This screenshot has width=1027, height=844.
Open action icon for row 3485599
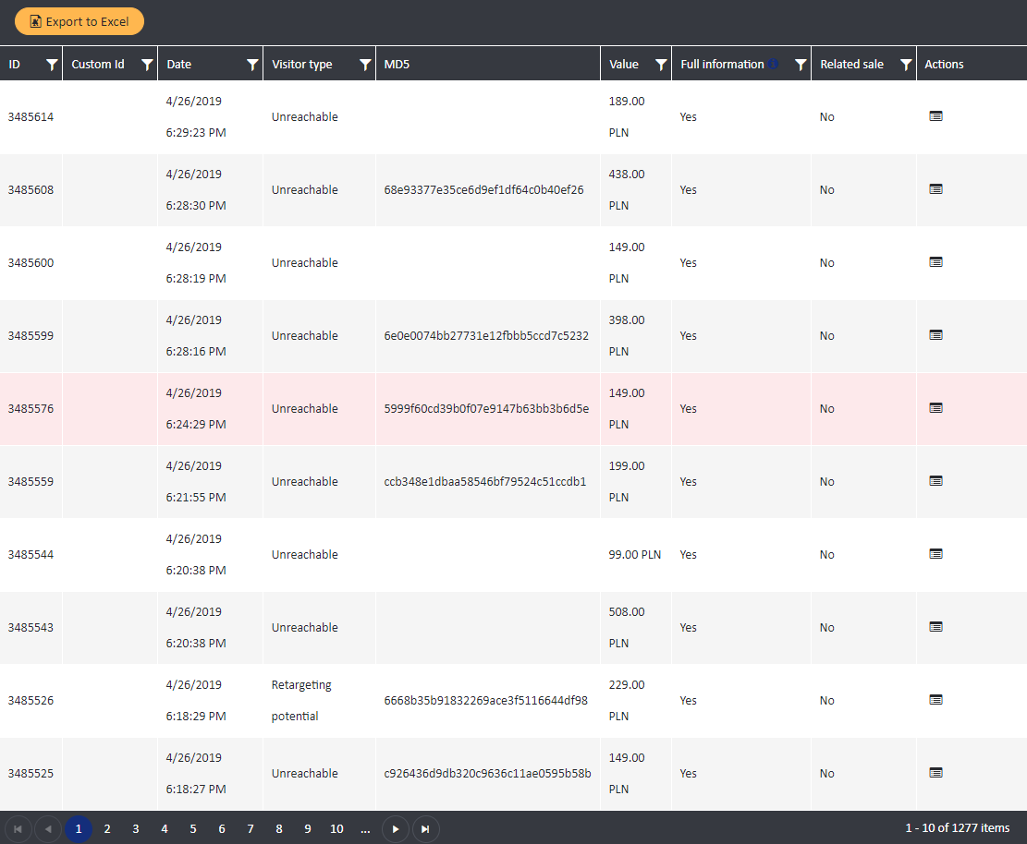point(935,335)
